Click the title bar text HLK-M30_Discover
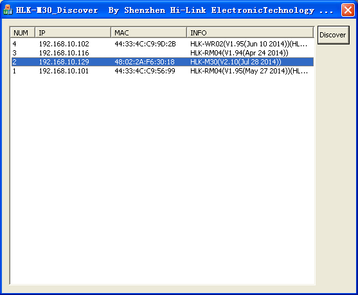Screen dimensions: 358x295 coord(57,10)
